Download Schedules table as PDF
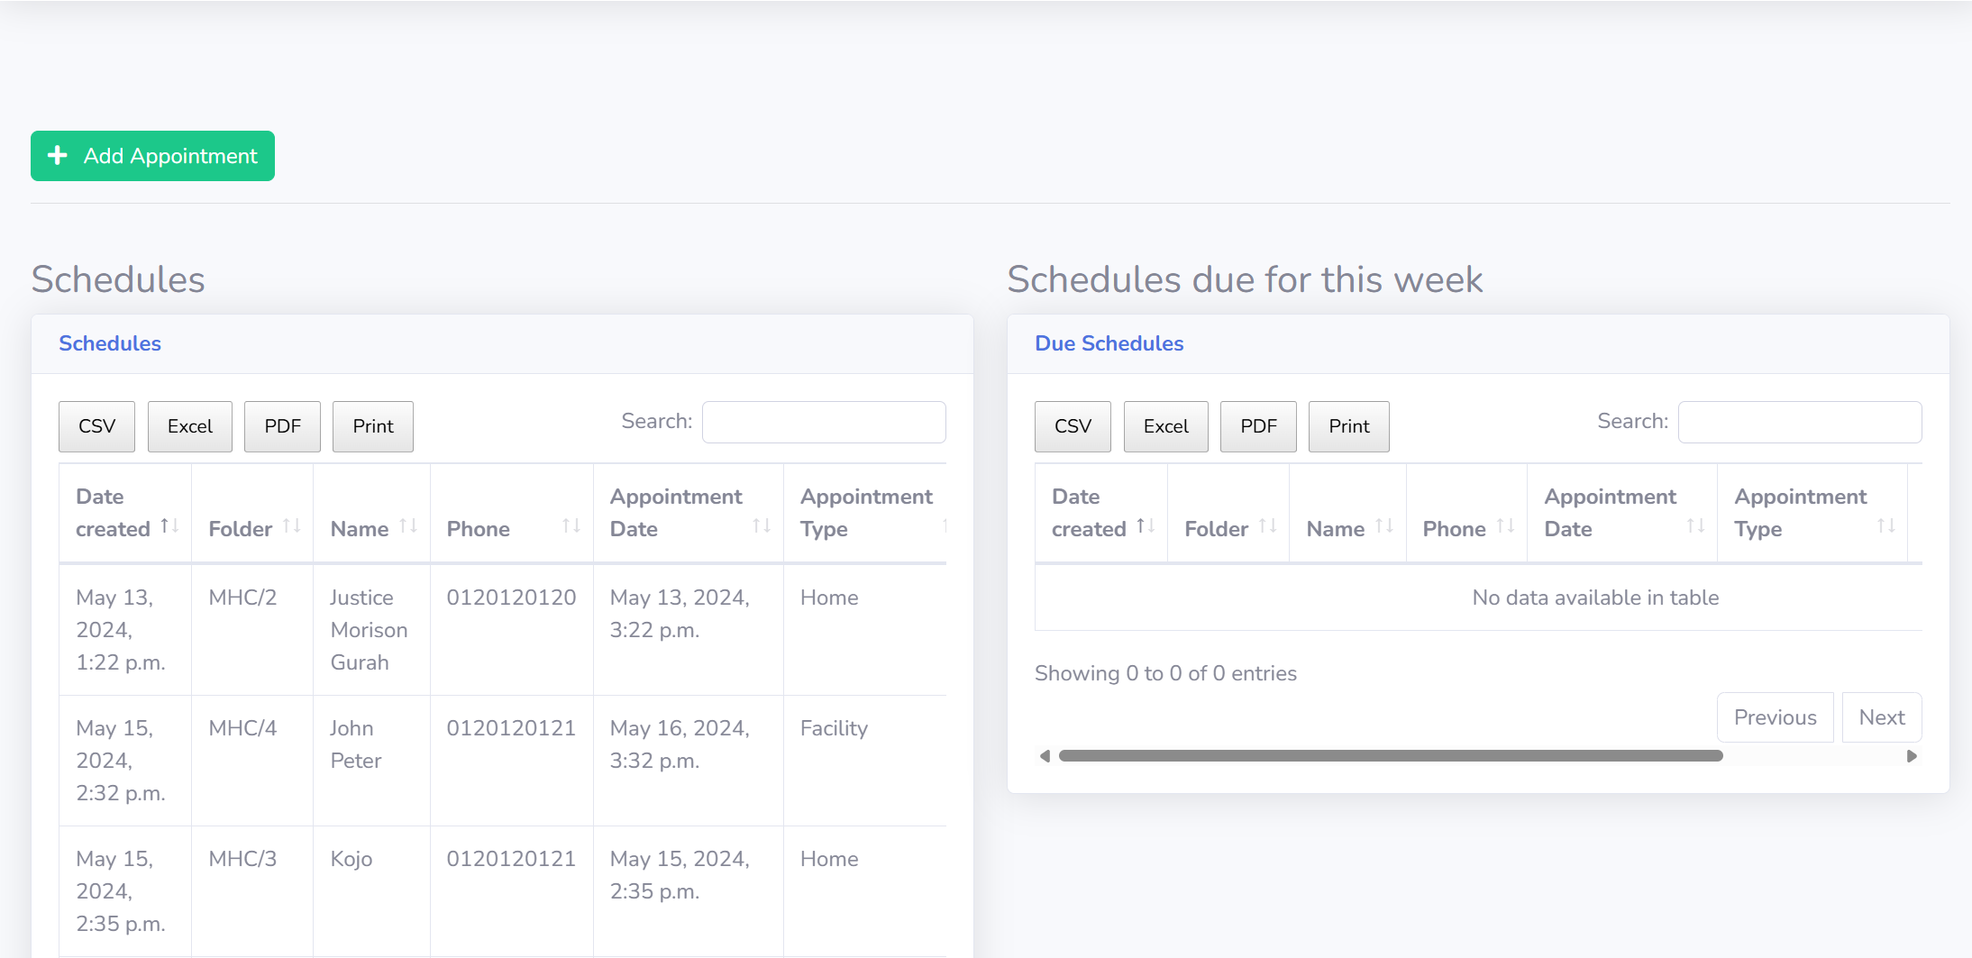Screen dimensions: 1972x958 point(282,426)
